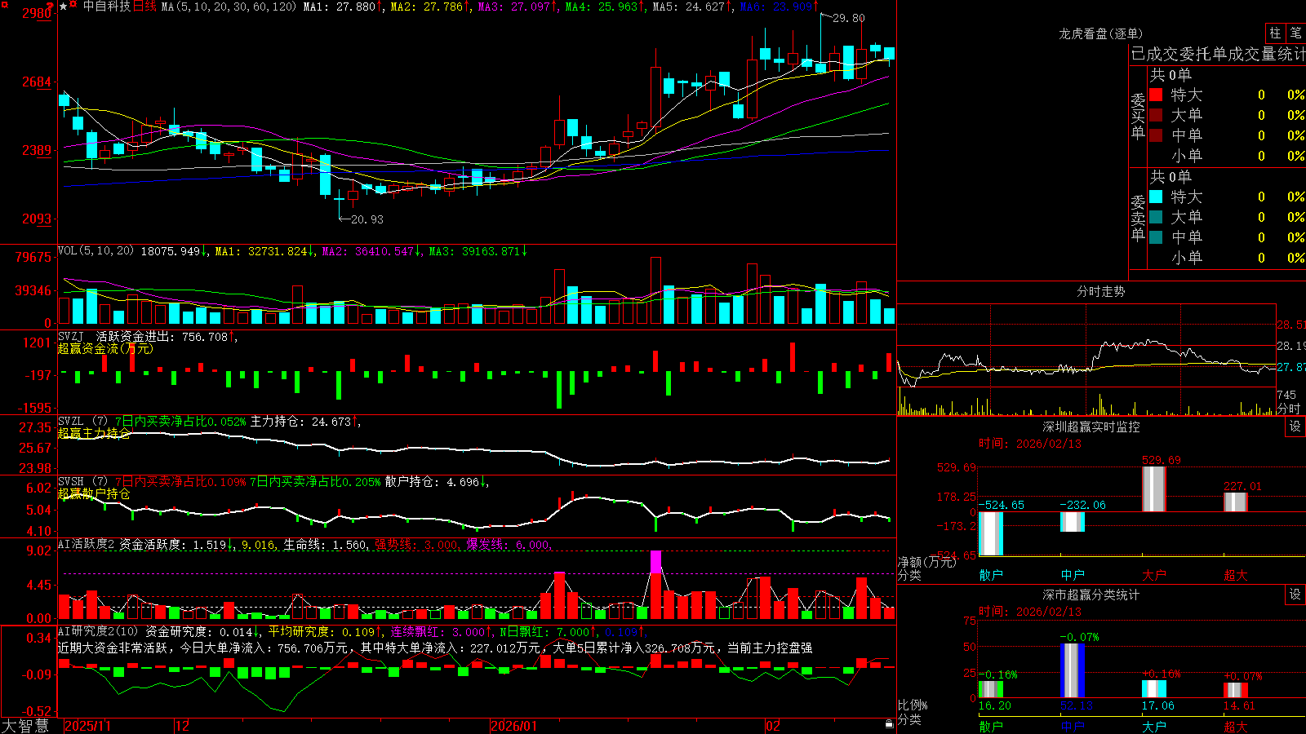
Task: Click the 超赢主力持仓 label
Action: click(x=94, y=433)
